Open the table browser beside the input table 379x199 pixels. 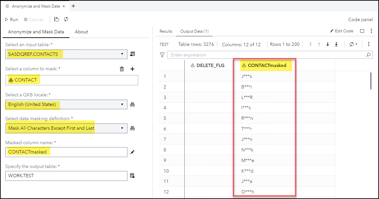pyautogui.click(x=132, y=54)
